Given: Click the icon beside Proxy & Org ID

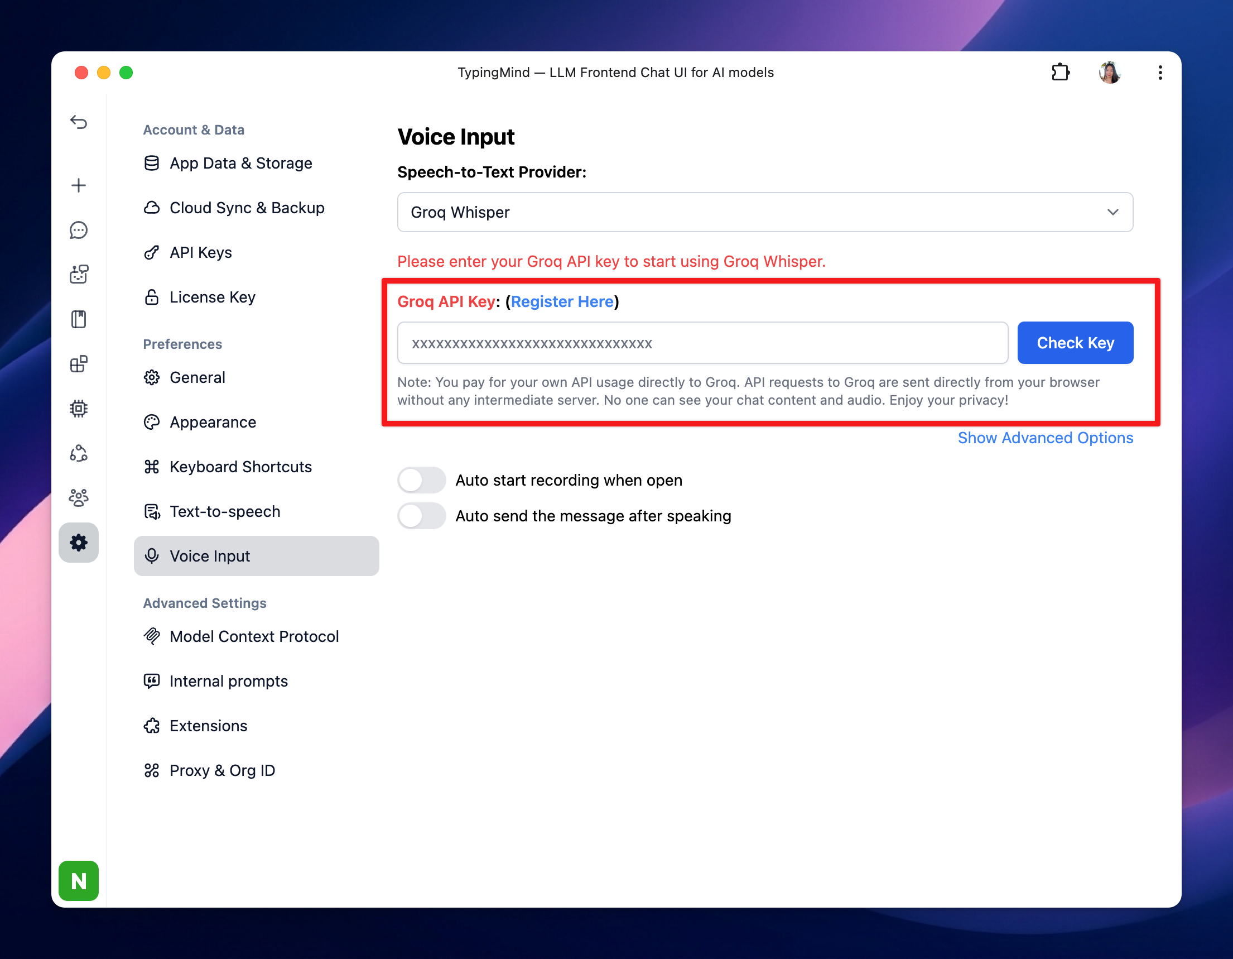Looking at the screenshot, I should pyautogui.click(x=152, y=770).
